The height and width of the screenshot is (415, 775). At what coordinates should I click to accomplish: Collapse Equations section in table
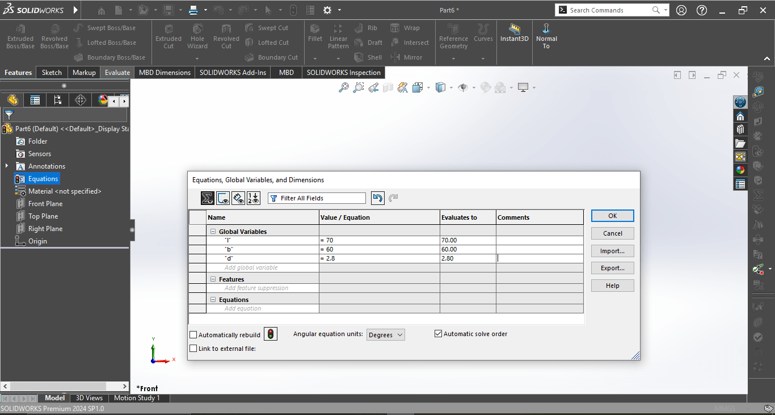(213, 300)
